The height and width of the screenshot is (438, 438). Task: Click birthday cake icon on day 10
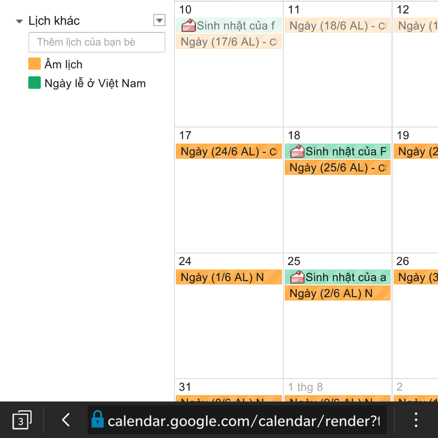189,26
